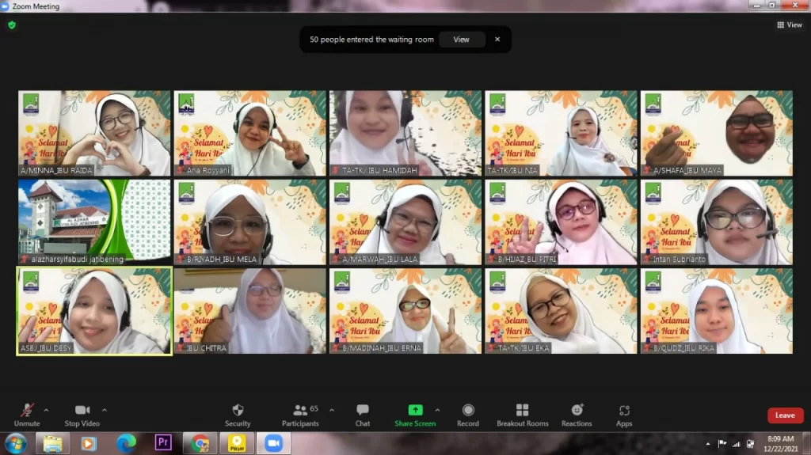Viewport: 811px width, 455px height.
Task: Click the Action Center flag icon
Action: pos(722,444)
